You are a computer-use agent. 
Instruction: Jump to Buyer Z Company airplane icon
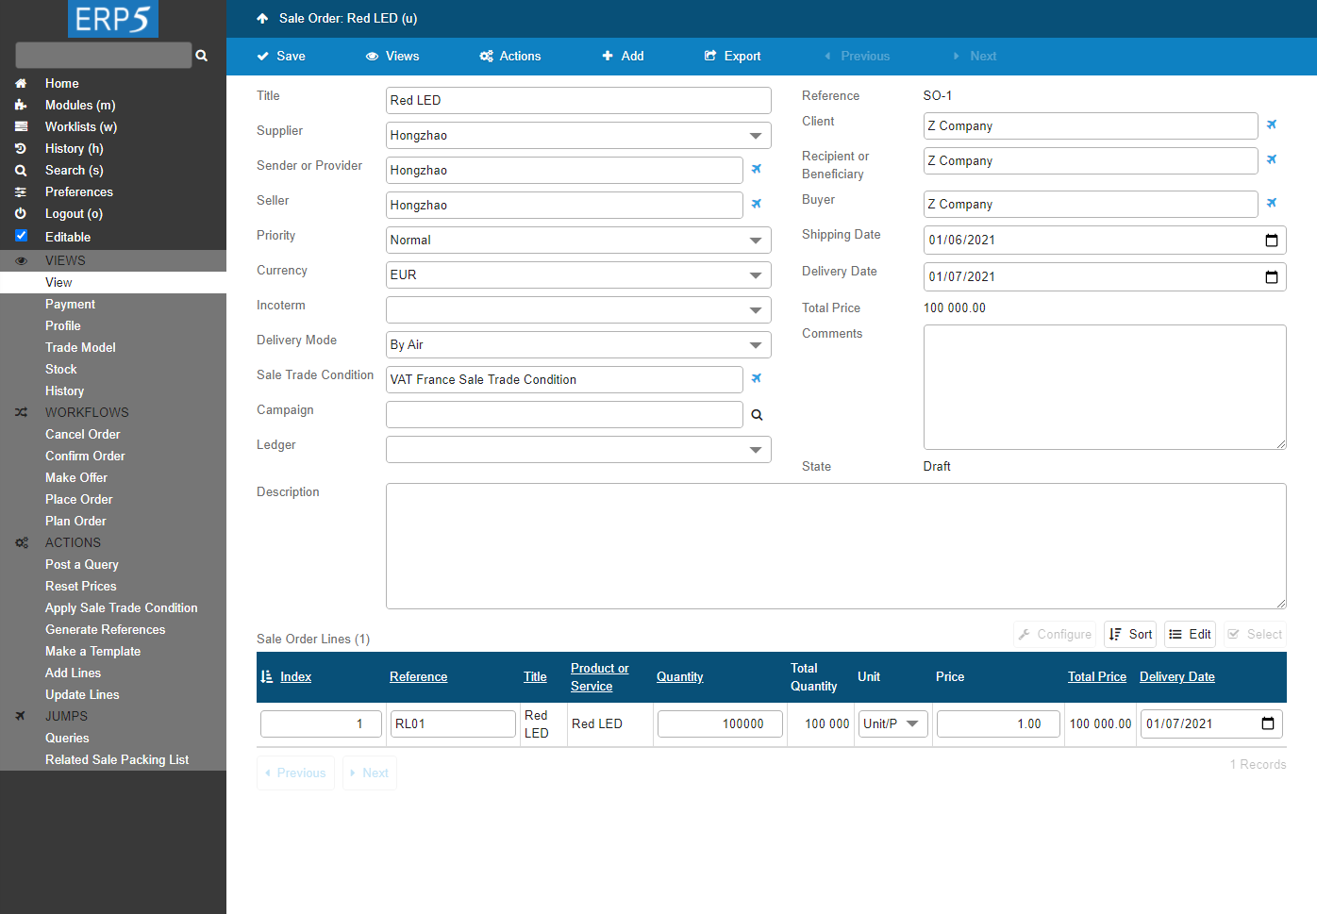point(1271,203)
